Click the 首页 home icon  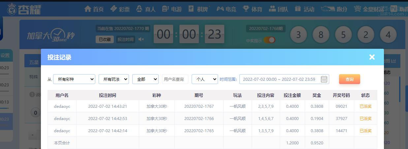point(88,9)
